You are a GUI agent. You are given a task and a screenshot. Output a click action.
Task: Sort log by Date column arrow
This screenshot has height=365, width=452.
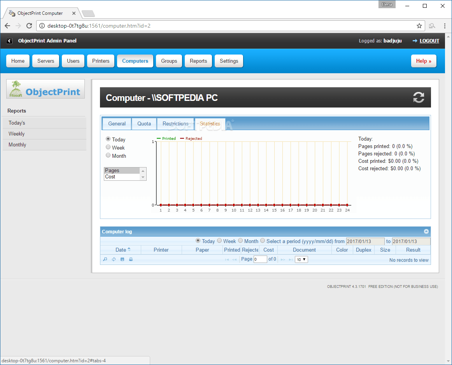coord(129,249)
